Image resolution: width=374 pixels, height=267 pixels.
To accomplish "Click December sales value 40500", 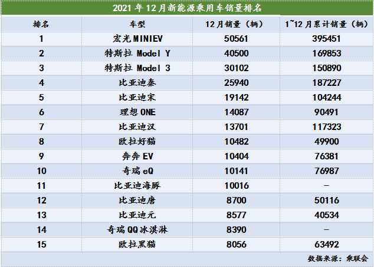I will pyautogui.click(x=236, y=54).
